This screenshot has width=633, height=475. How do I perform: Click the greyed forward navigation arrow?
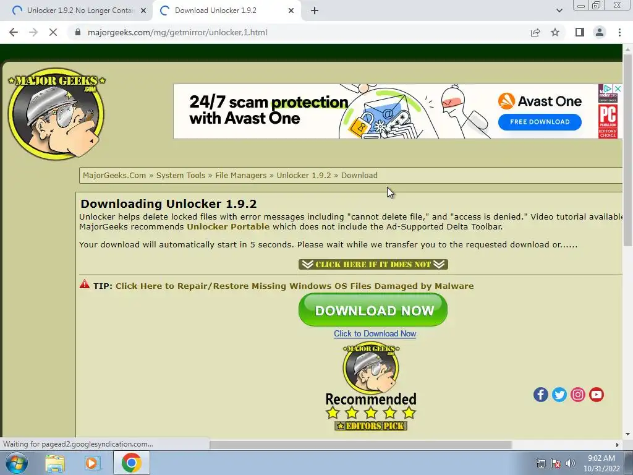(33, 32)
